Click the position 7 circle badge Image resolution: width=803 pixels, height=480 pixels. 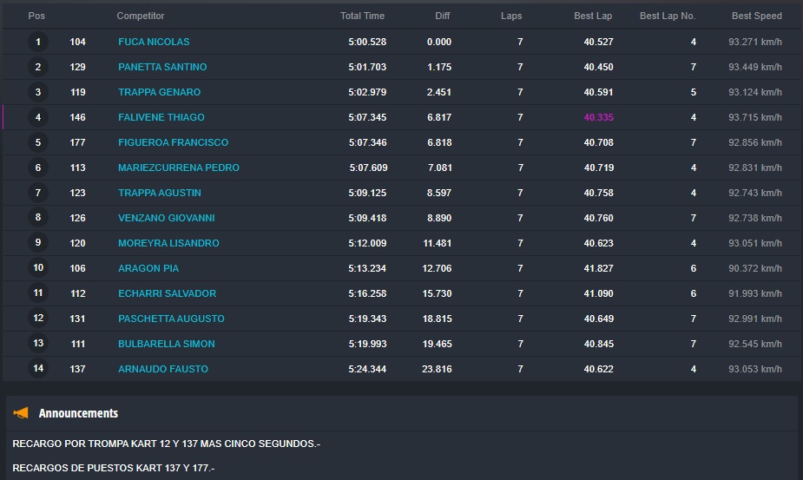[x=38, y=193]
